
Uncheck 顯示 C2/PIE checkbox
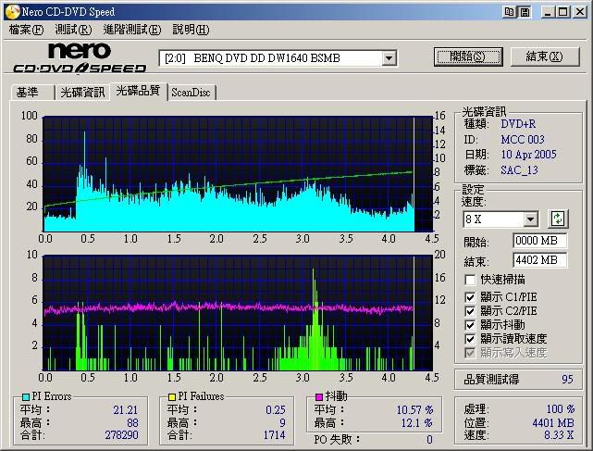click(x=470, y=311)
